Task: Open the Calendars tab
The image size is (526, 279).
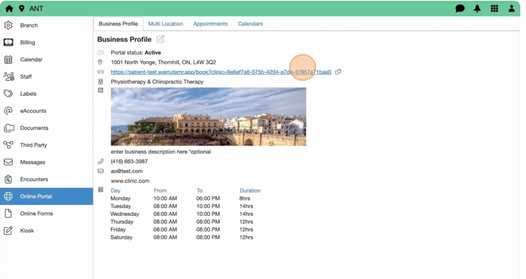Action: coord(250,24)
